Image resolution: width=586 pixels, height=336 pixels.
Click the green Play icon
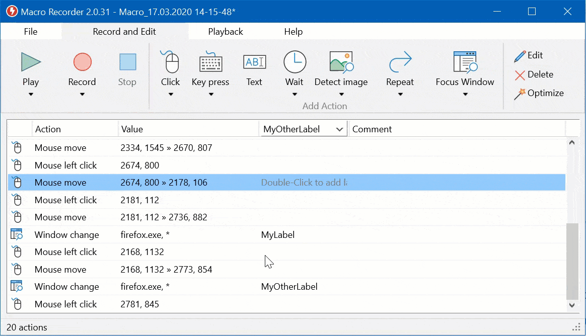coord(31,62)
